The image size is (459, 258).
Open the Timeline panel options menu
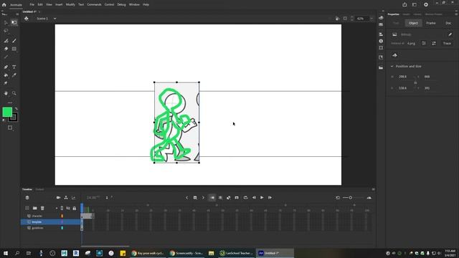point(373,189)
